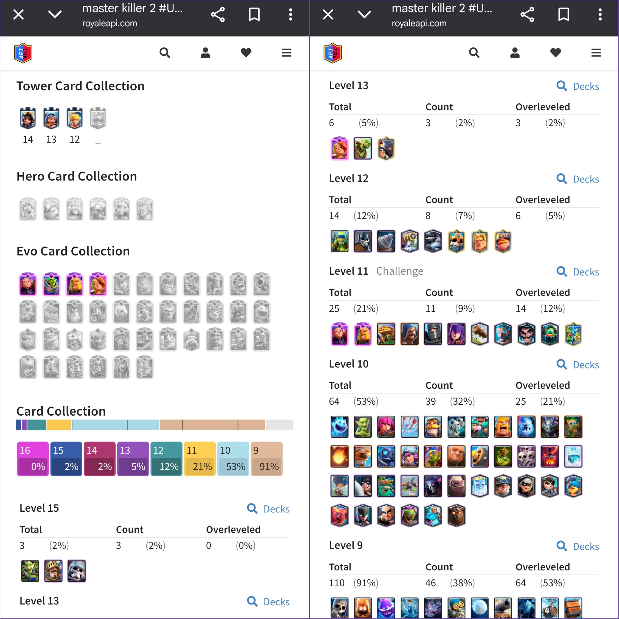Viewport: 619px width, 619px height.
Task: Open Decks link for Level 15
Action: 268,509
